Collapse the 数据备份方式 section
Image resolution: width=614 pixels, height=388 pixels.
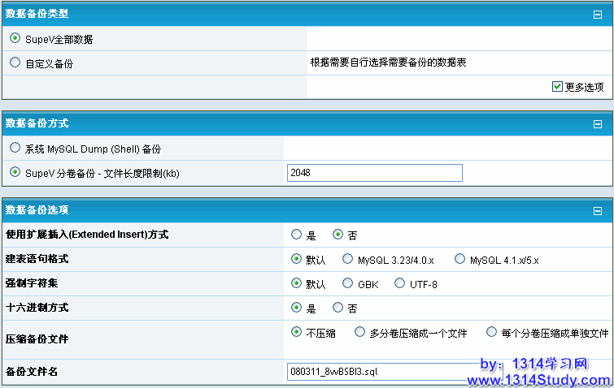tap(598, 124)
